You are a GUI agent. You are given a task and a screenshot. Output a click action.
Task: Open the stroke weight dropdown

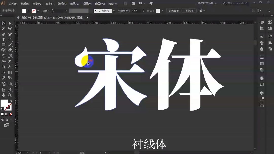65,11
